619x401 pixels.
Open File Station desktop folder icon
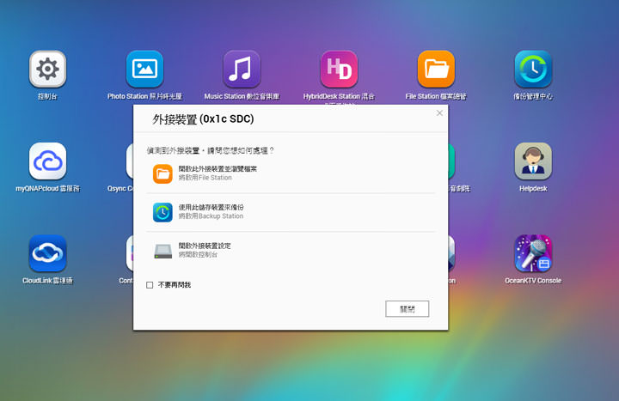436,69
